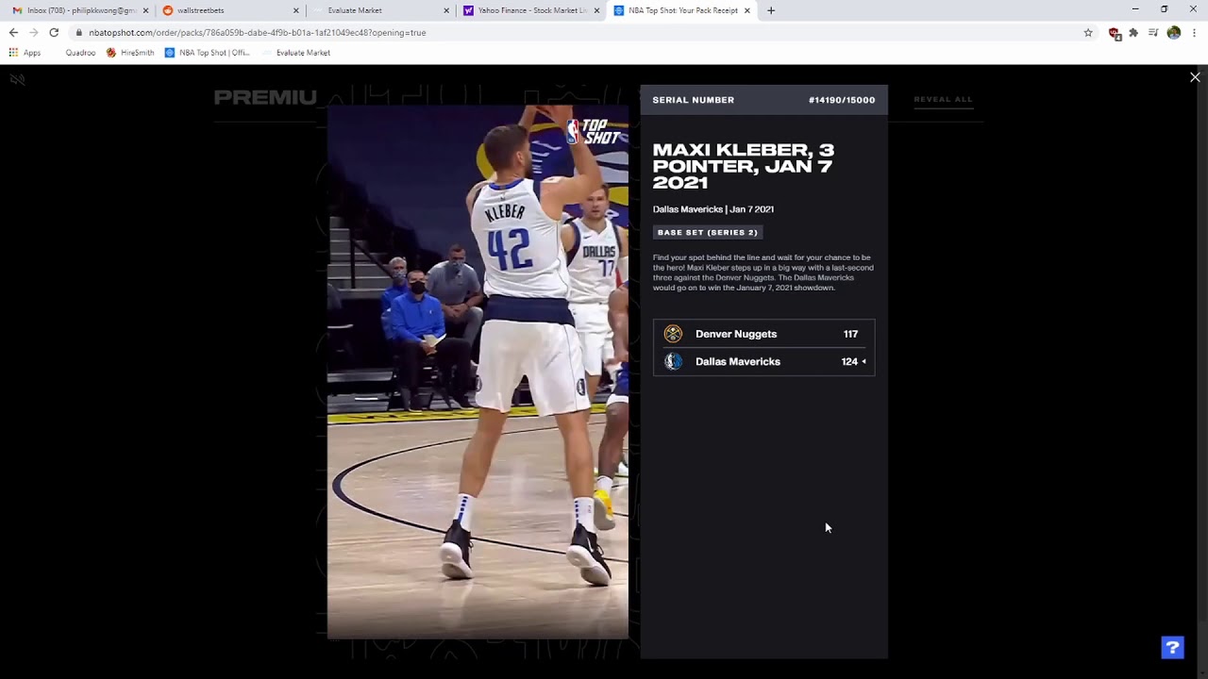
Task: Close the Yahoo Finance tab
Action: pyautogui.click(x=596, y=10)
